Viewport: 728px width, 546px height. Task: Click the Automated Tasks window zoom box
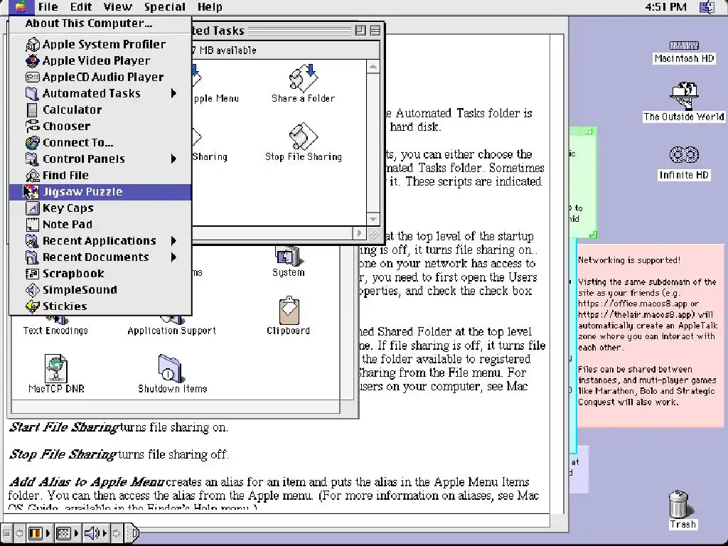[360, 31]
